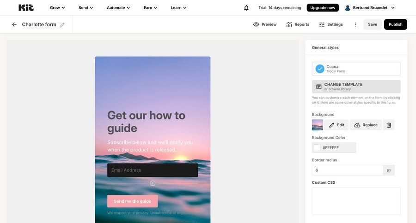Click Upgrade now
Image resolution: width=416 pixels, height=223 pixels.
(323, 8)
